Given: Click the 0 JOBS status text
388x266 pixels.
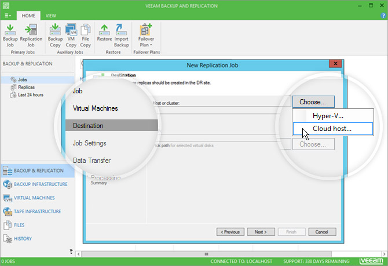Looking at the screenshot, I should coord(9,261).
